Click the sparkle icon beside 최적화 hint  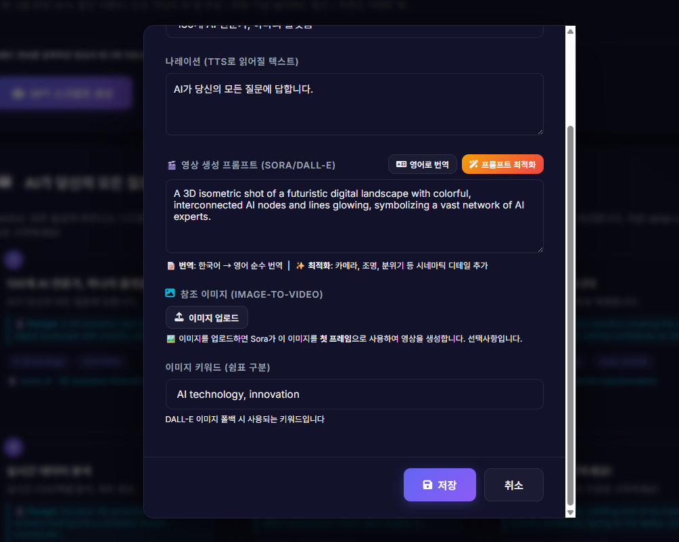[300, 265]
